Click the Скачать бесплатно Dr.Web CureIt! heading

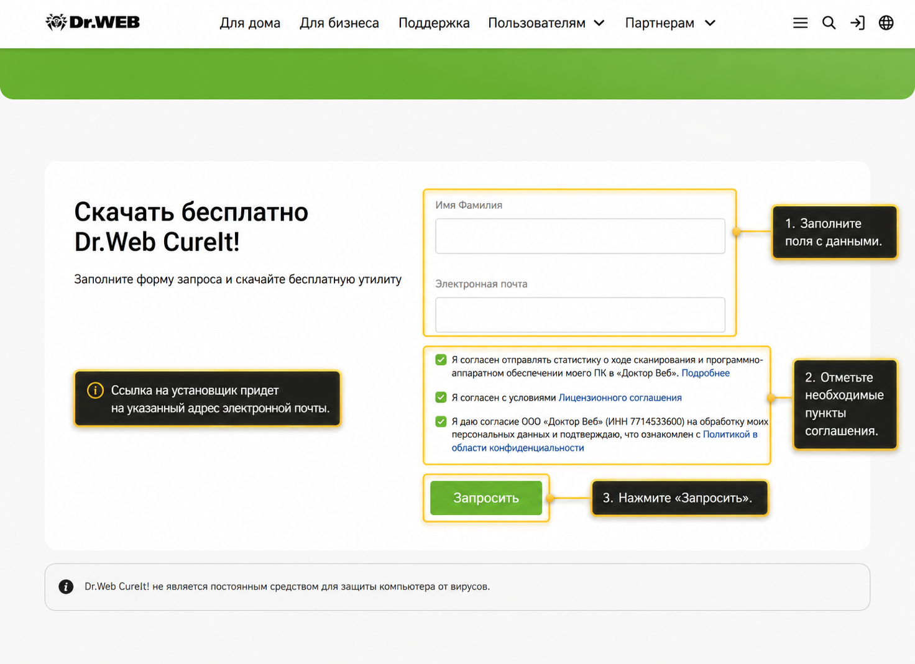191,227
